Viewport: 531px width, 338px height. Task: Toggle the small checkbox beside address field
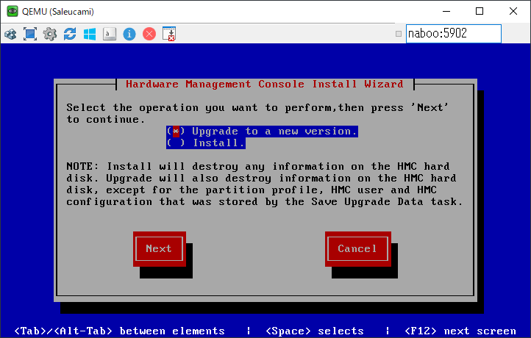399,34
